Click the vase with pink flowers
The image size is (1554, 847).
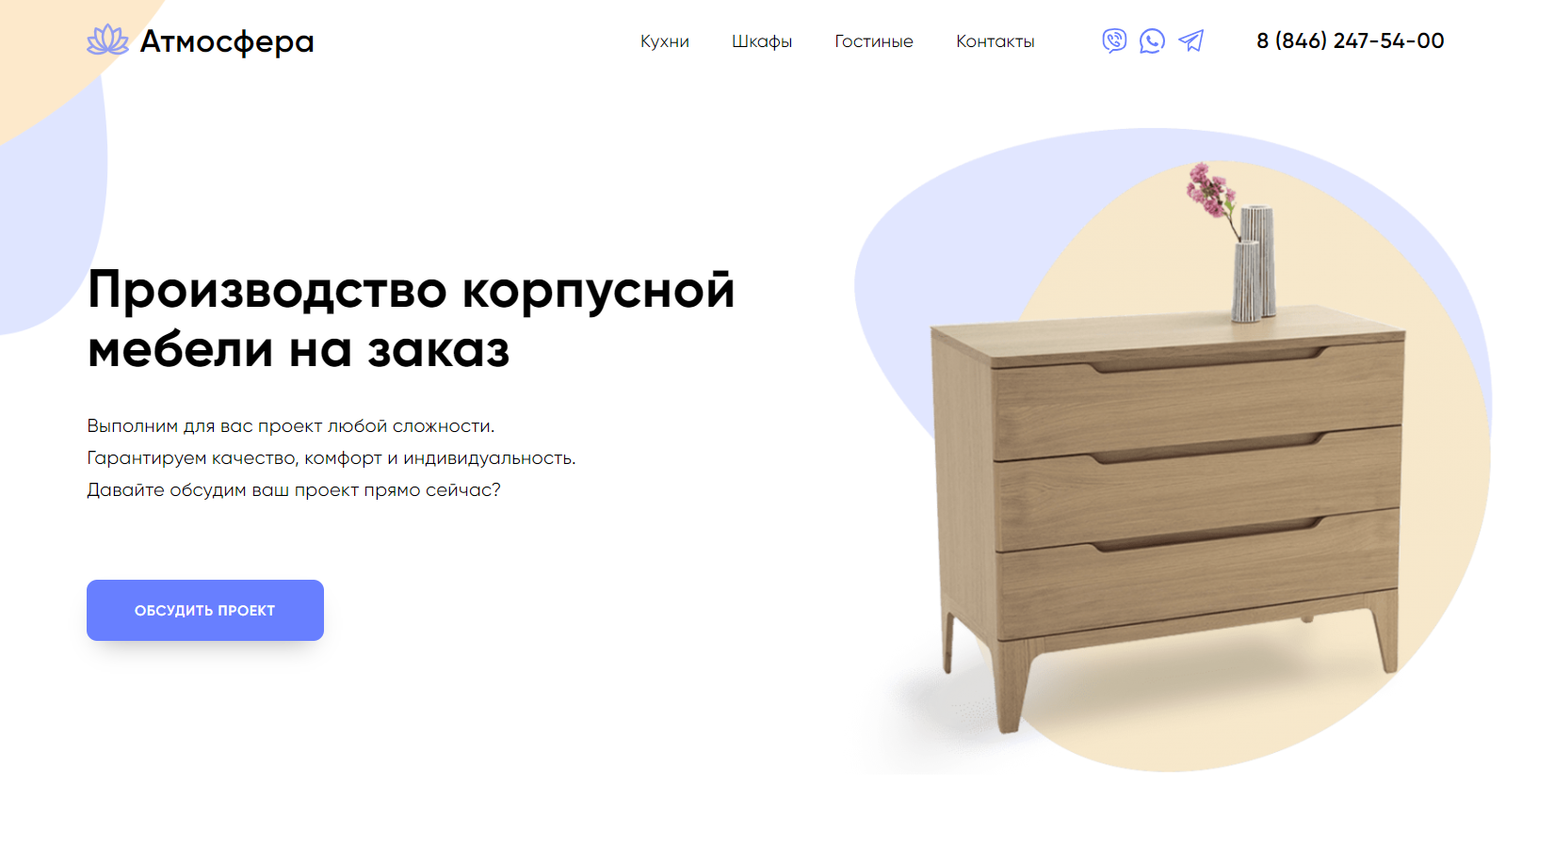(1234, 243)
